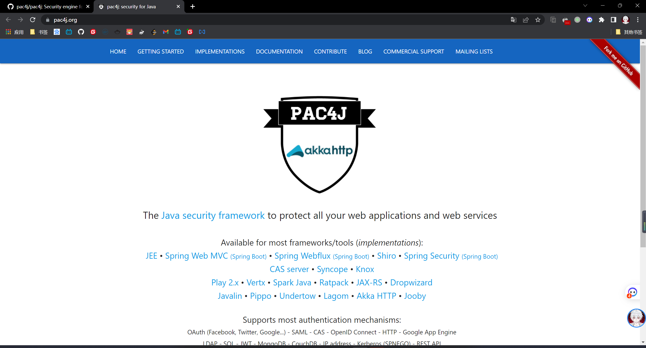This screenshot has width=646, height=348.
Task: Open Chrome three-dot menu
Action: tap(638, 20)
